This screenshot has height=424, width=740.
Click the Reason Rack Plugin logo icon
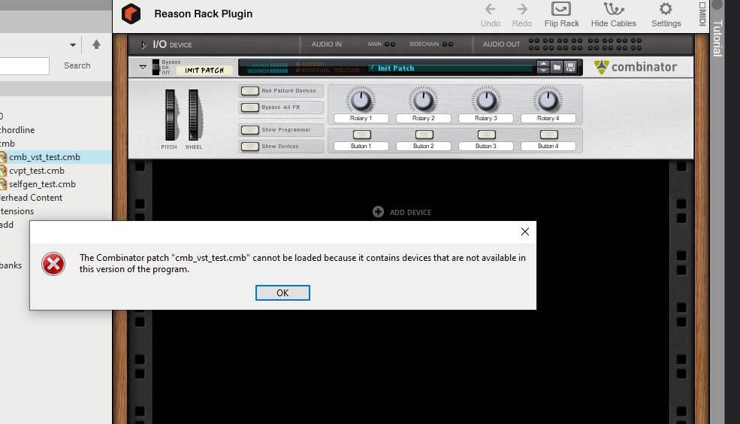click(131, 14)
